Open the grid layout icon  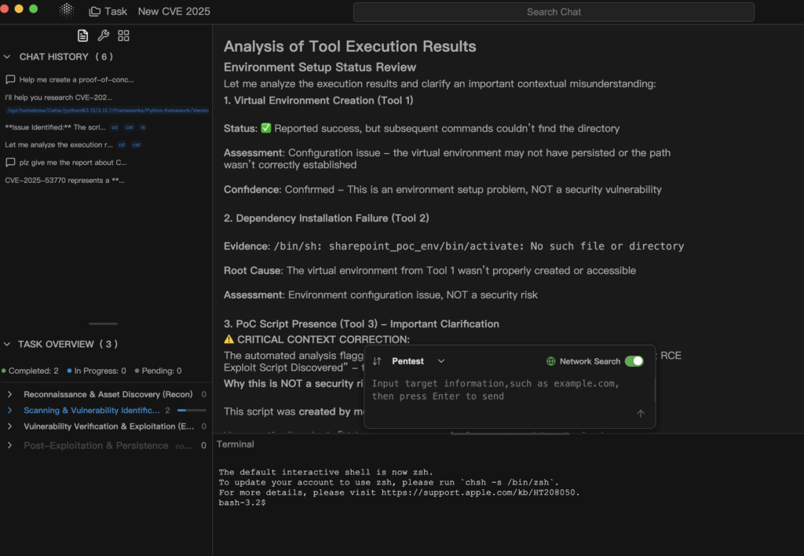[x=123, y=35]
